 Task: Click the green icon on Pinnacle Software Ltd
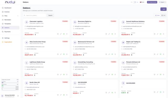(x=160, y=74)
